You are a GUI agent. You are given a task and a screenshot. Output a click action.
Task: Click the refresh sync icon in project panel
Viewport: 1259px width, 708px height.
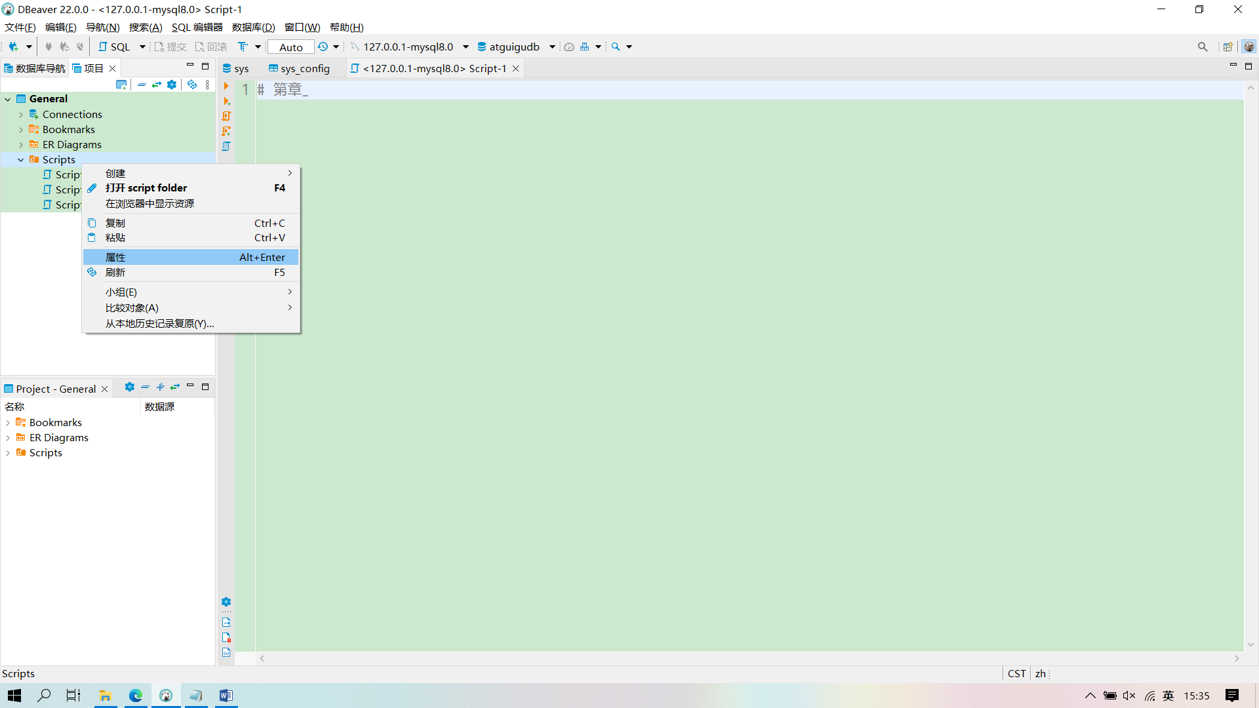click(x=191, y=85)
